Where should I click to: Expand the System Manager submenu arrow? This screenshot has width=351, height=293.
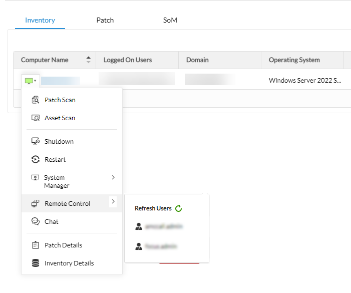click(113, 177)
